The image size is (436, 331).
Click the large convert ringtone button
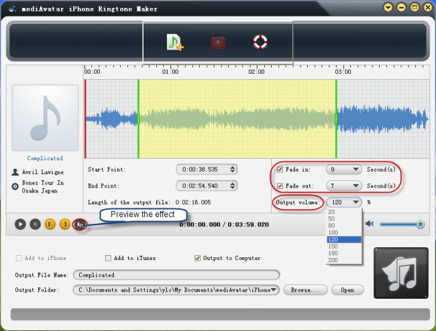(x=401, y=273)
